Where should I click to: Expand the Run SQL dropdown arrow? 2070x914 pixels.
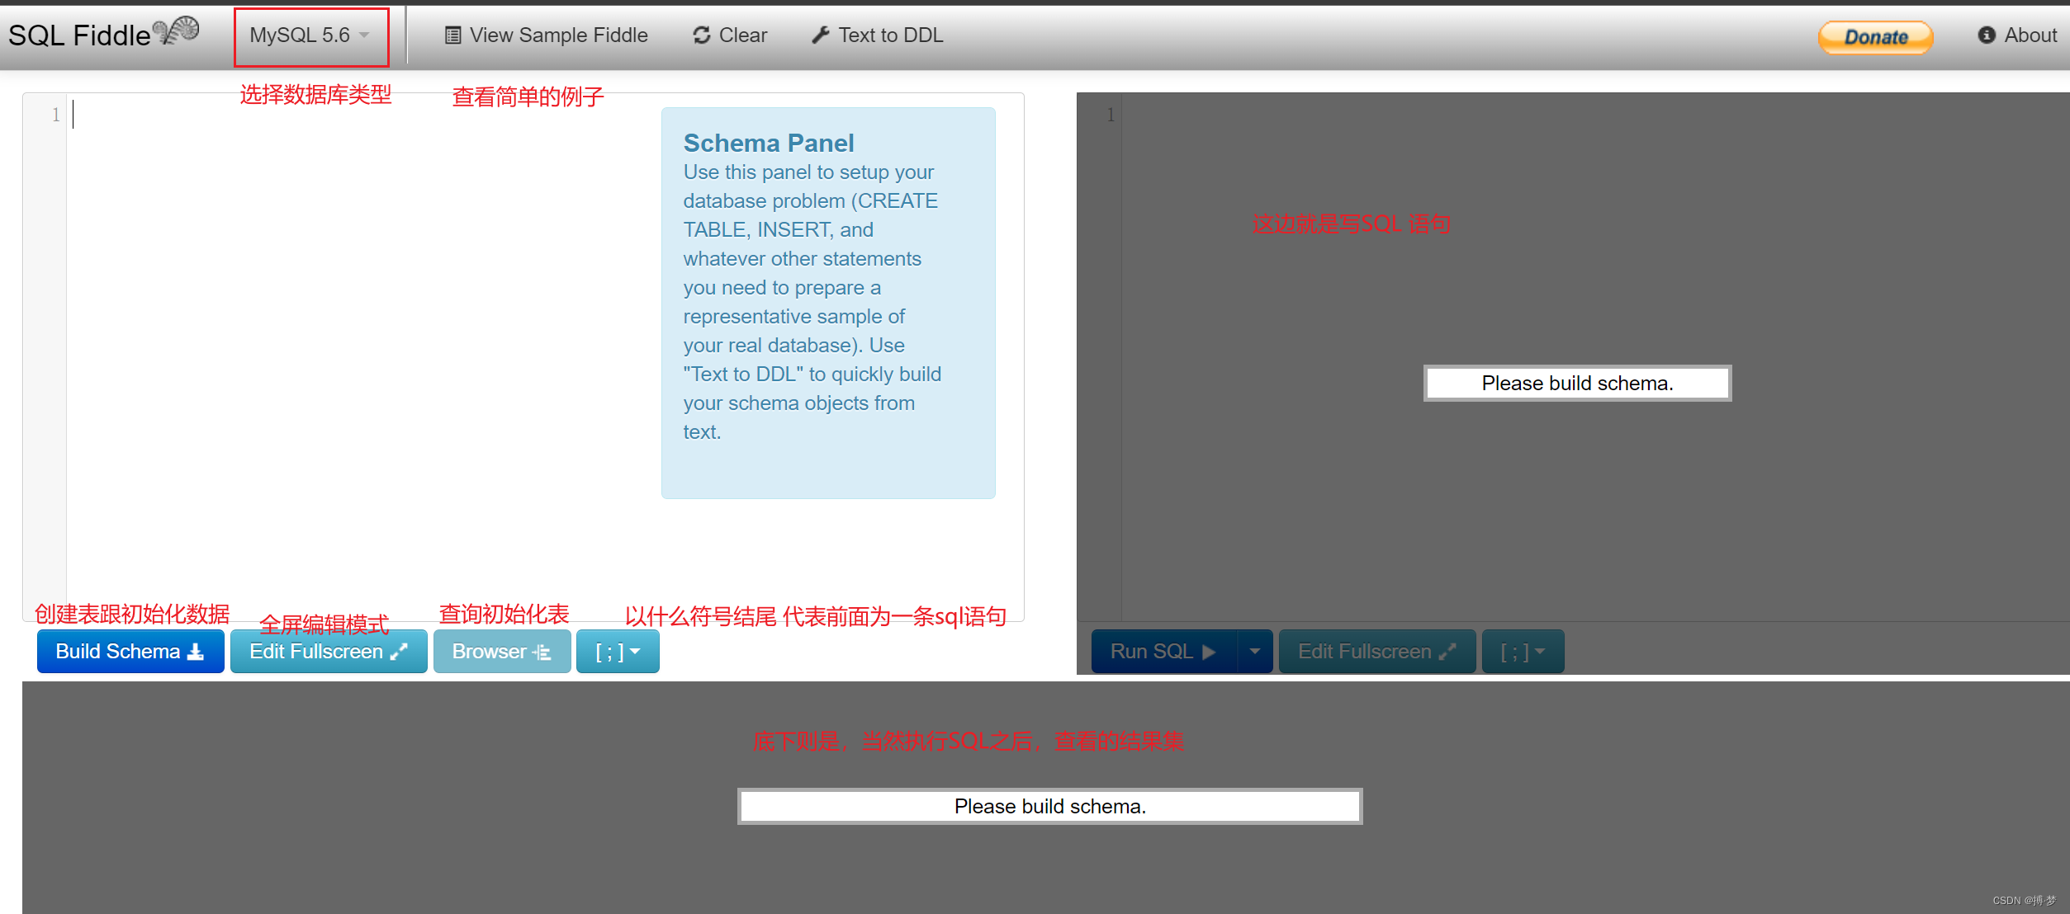(1257, 650)
